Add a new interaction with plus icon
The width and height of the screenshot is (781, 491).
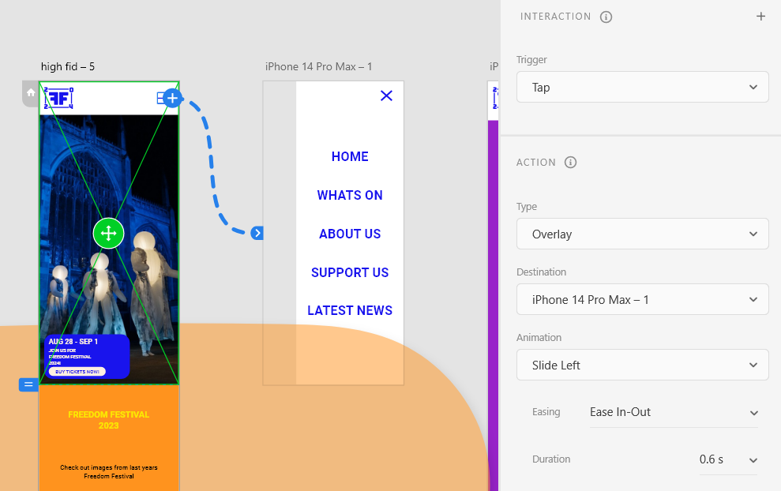pyautogui.click(x=760, y=17)
